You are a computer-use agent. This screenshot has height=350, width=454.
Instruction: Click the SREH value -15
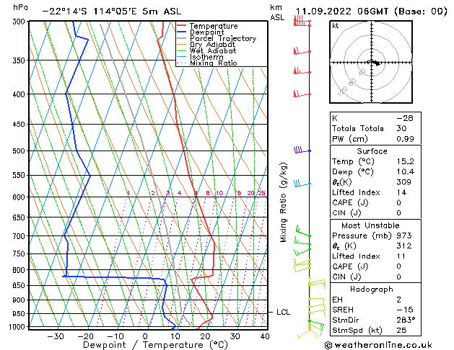coord(405,310)
